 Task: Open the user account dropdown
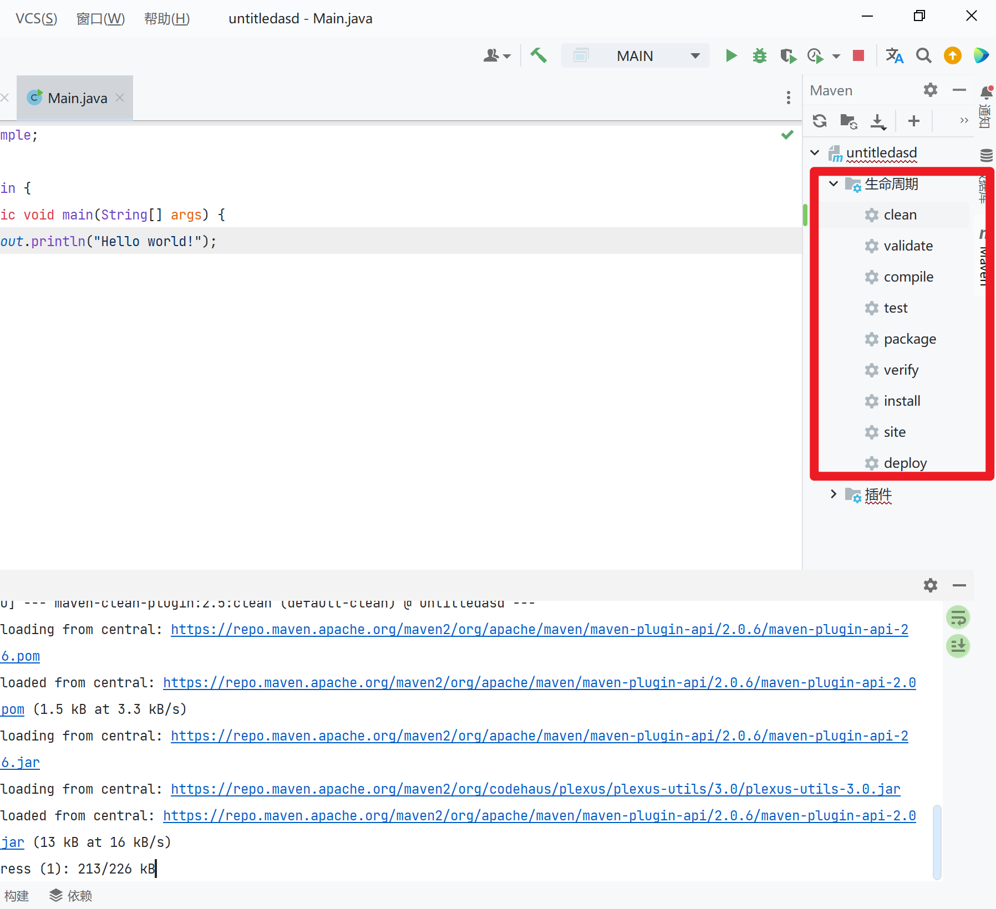coord(497,56)
